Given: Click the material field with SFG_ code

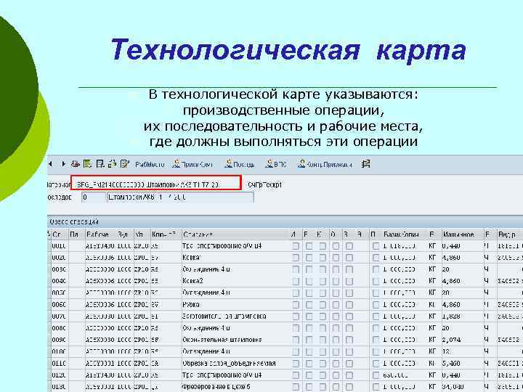Looking at the screenshot, I should 156,183.
